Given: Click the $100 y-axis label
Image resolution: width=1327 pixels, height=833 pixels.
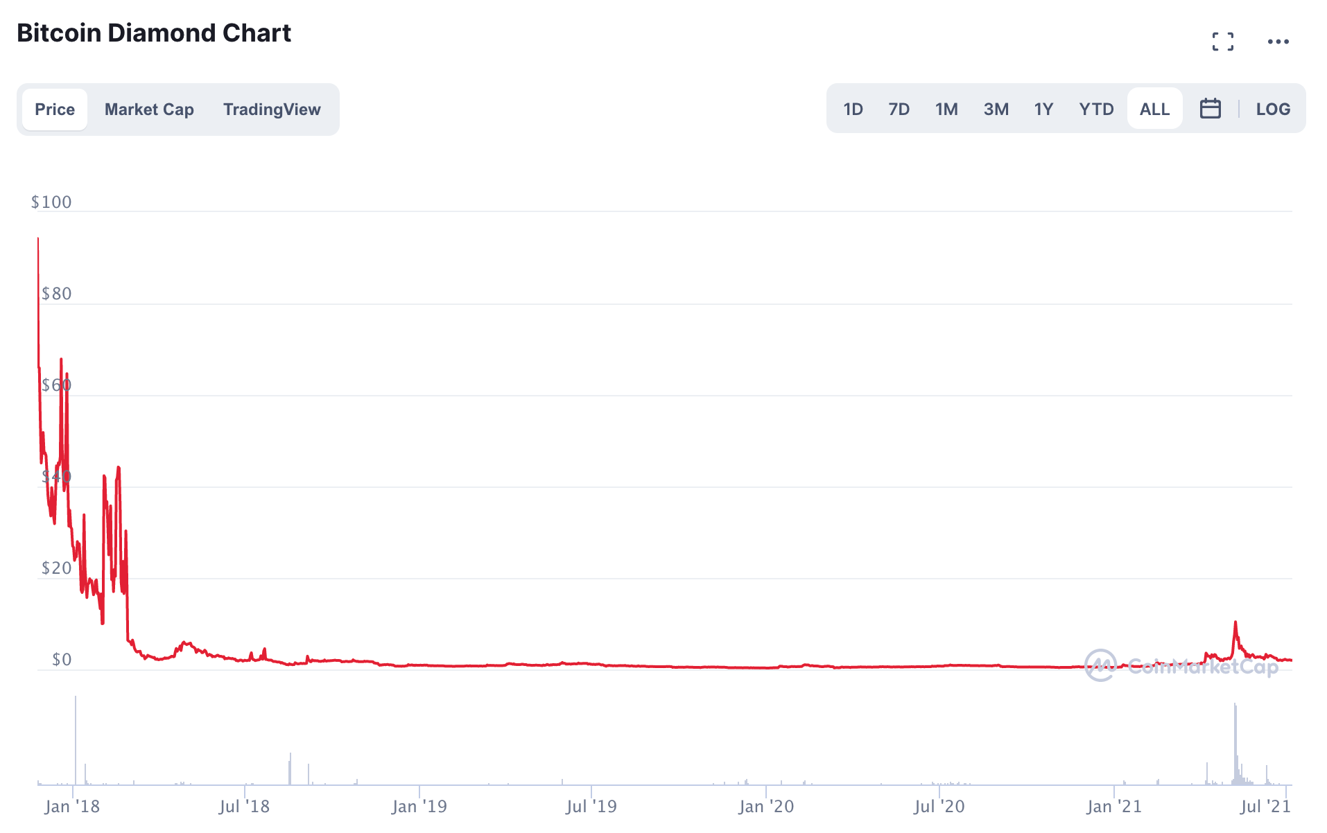Looking at the screenshot, I should click(x=51, y=202).
